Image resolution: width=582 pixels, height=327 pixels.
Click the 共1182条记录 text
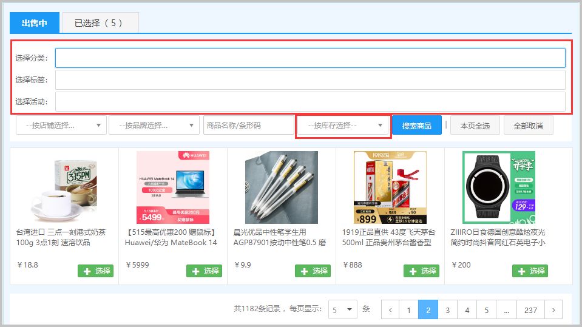pyautogui.click(x=257, y=309)
